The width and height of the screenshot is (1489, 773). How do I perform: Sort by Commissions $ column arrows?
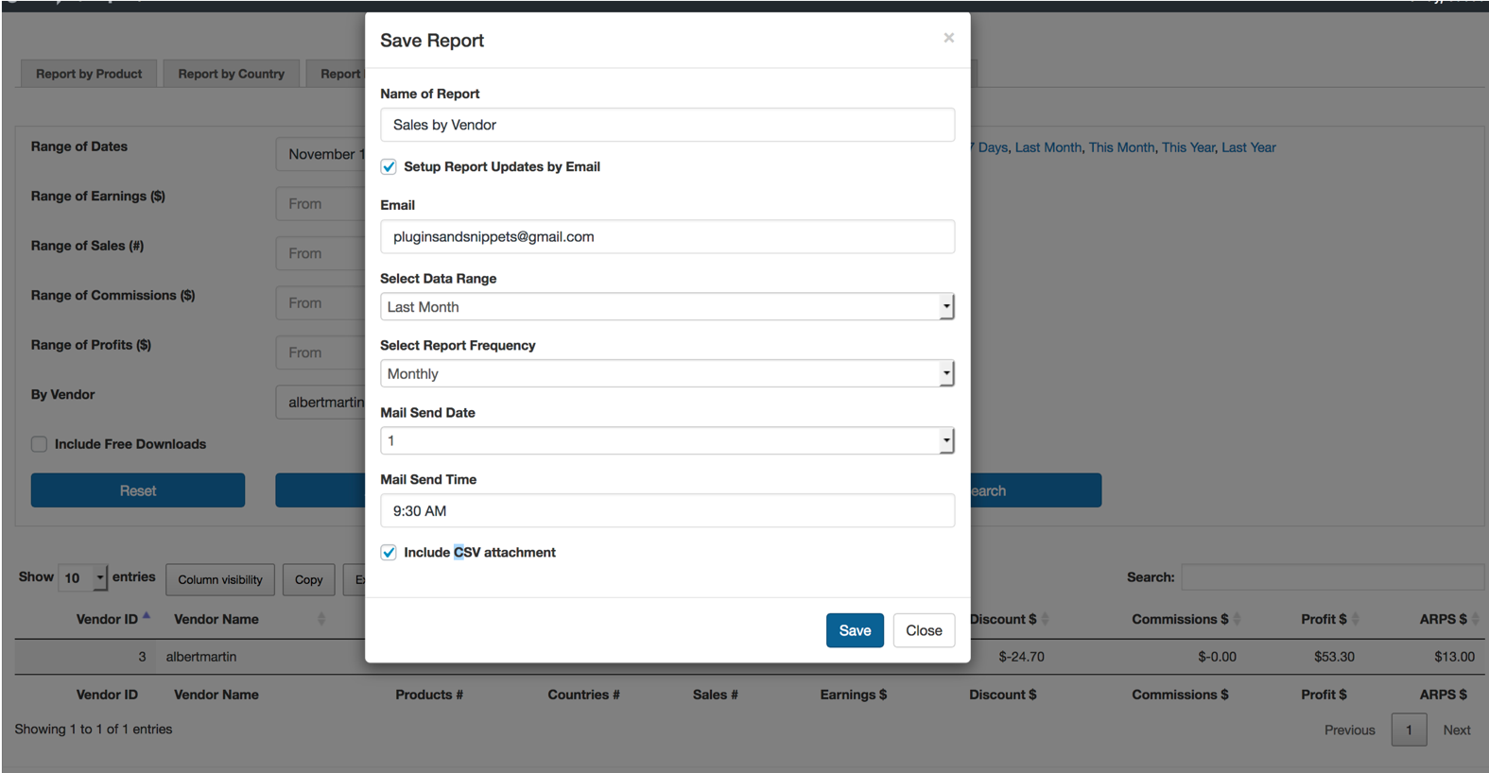coord(1237,619)
